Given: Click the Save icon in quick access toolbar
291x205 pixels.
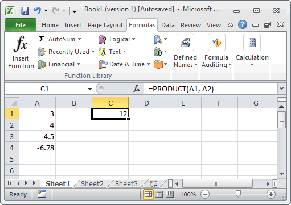Looking at the screenshot, I should click(25, 11).
